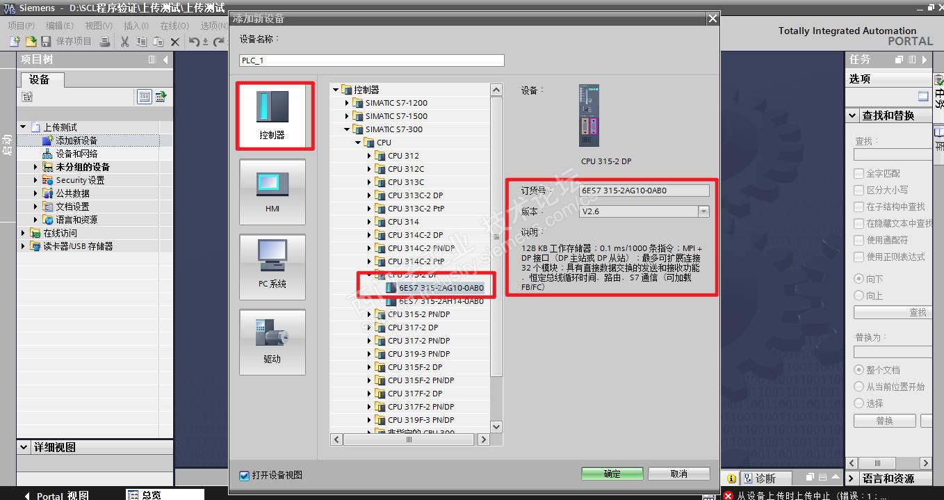944x500 pixels.
Task: Select the 整个文档 radio button
Action: tap(858, 370)
